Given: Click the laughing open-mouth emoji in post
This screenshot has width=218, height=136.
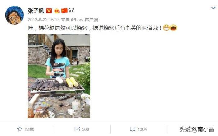Looking at the screenshot, I should tap(173, 28).
